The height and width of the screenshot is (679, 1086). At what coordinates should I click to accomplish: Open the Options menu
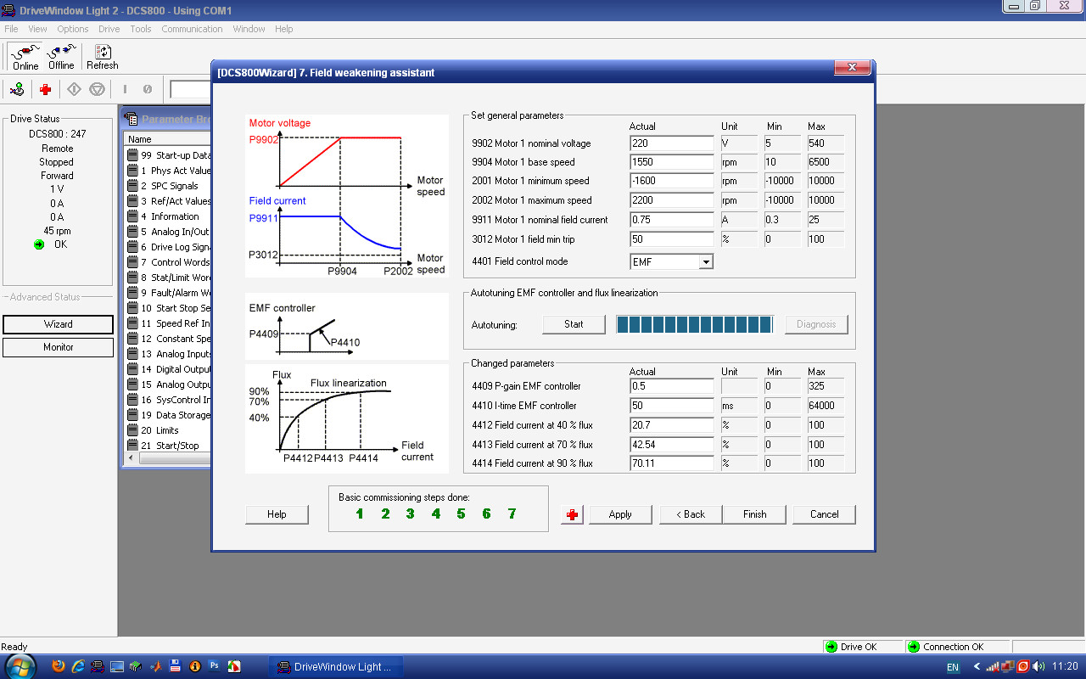73,29
